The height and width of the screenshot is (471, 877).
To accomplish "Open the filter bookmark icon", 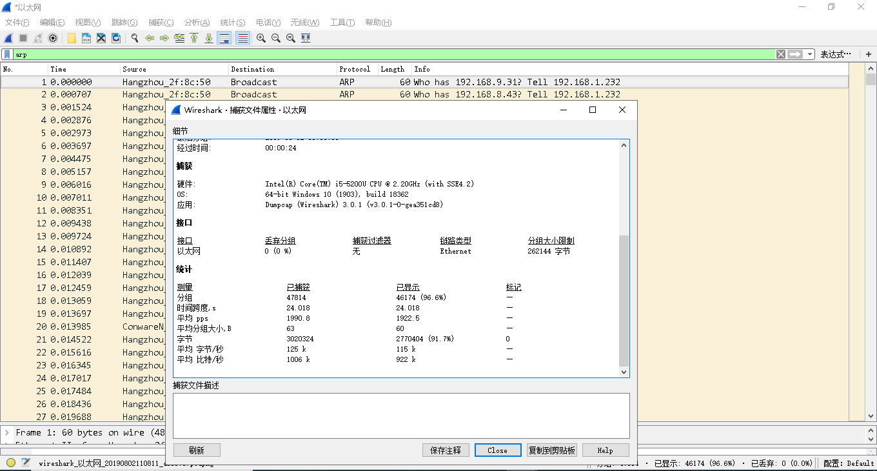I will pos(7,54).
